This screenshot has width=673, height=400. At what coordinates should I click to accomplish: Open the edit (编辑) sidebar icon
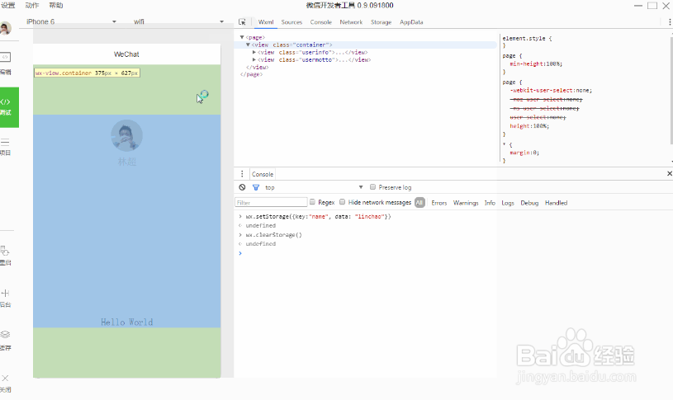click(x=5, y=63)
